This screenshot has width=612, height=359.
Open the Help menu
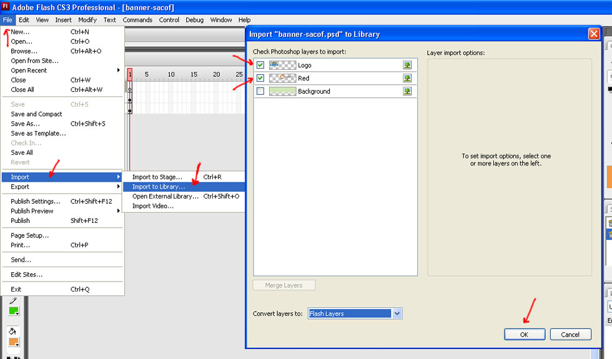(244, 20)
